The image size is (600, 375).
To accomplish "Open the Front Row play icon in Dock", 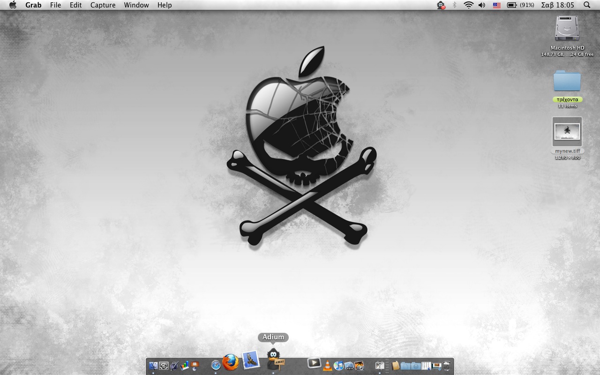I will tap(314, 363).
